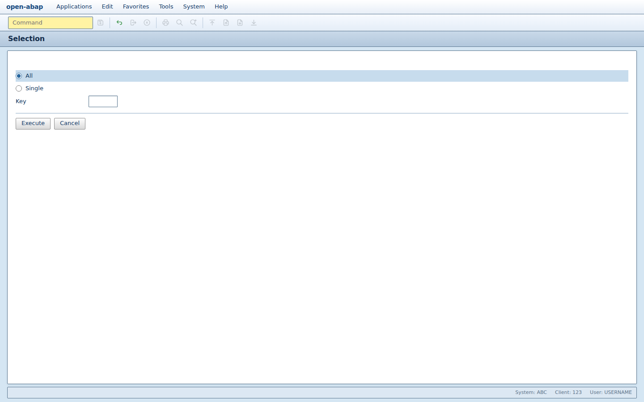The width and height of the screenshot is (644, 402).
Task: Click the Cancel button
Action: coord(70,124)
